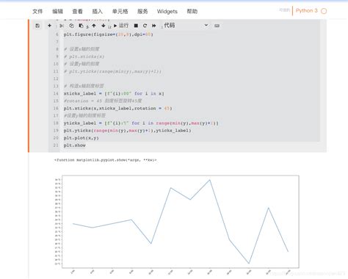
Task: Run the cell with the 运行 button
Action: coord(121,26)
